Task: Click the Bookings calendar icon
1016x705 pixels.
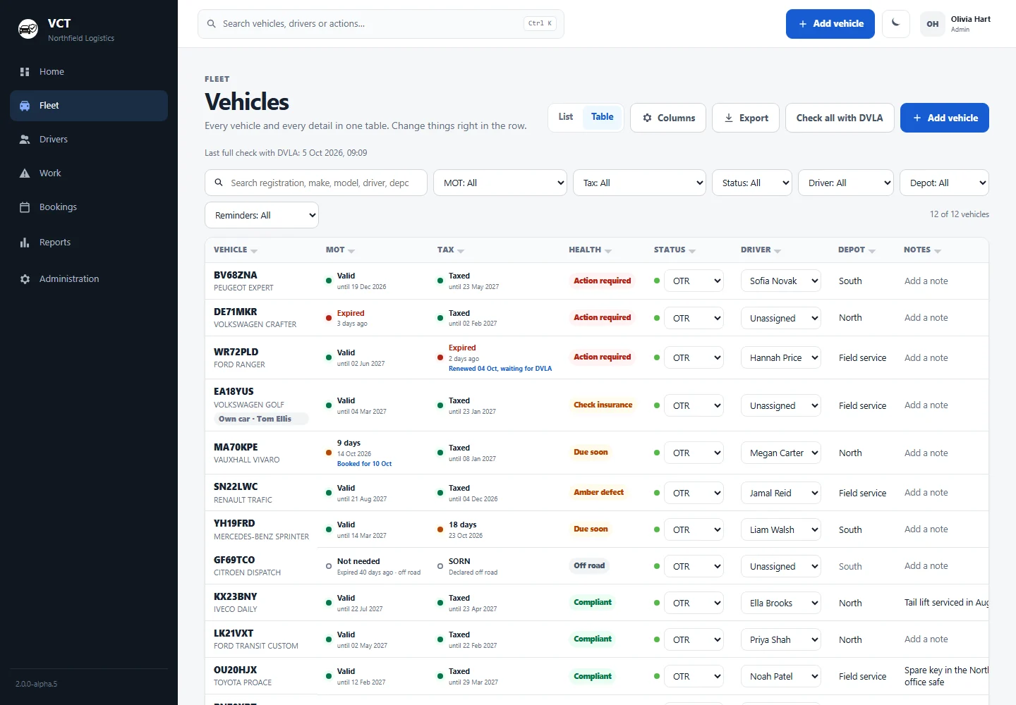Action: coord(25,207)
